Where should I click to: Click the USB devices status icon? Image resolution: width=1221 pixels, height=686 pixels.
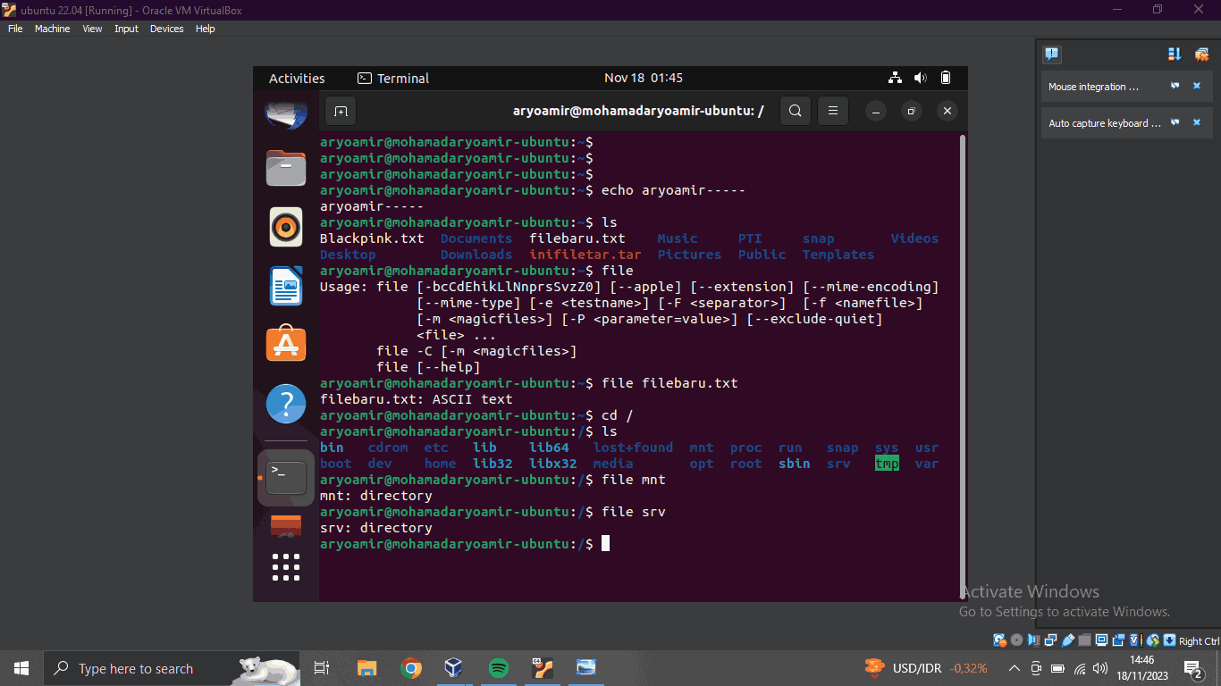click(1067, 640)
